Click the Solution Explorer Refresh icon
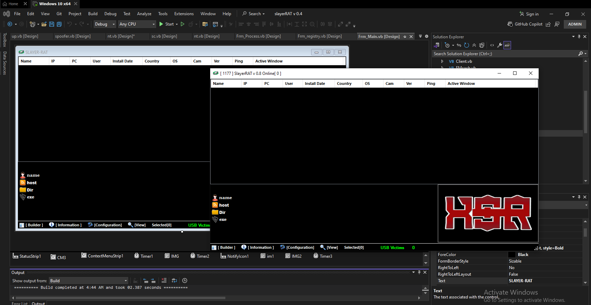Viewport: 591px width, 305px height. pyautogui.click(x=467, y=45)
